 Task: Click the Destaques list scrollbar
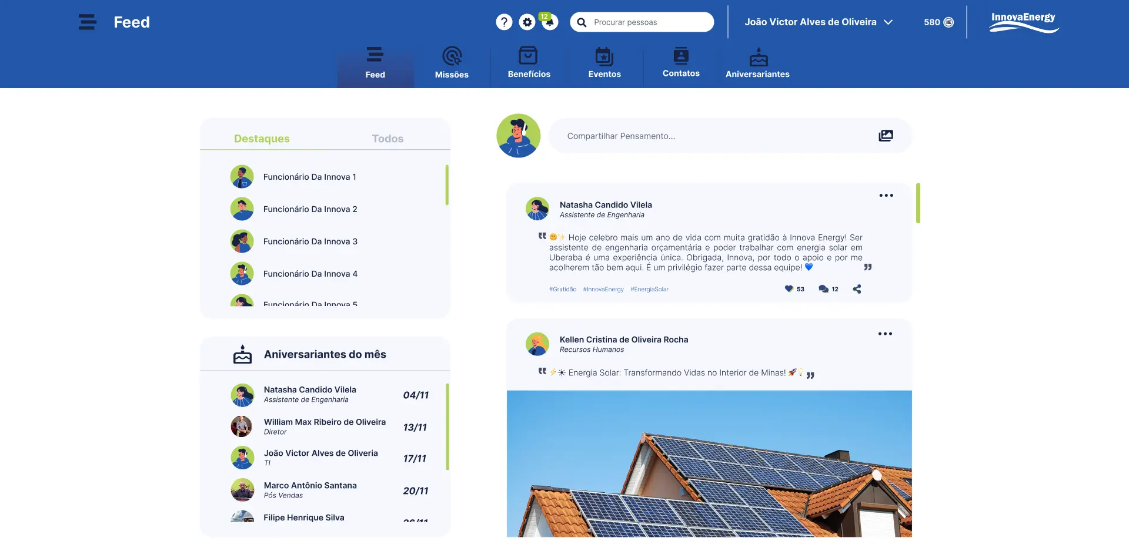(x=447, y=185)
